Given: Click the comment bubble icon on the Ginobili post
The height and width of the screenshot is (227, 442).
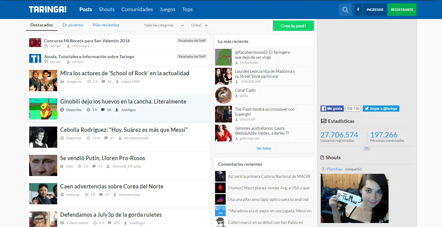Looking at the screenshot, I should (x=103, y=110).
